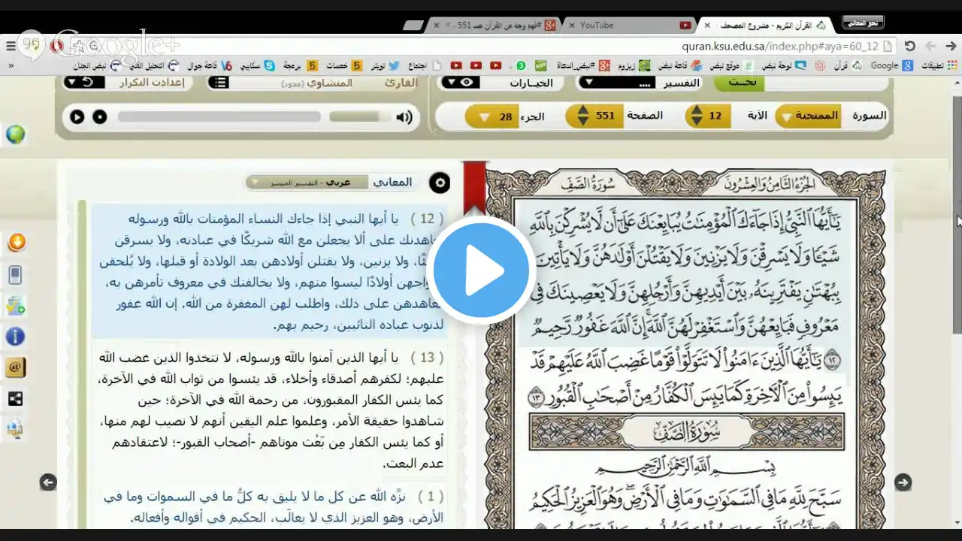Open the Chrome hamburger menu

coord(11,46)
